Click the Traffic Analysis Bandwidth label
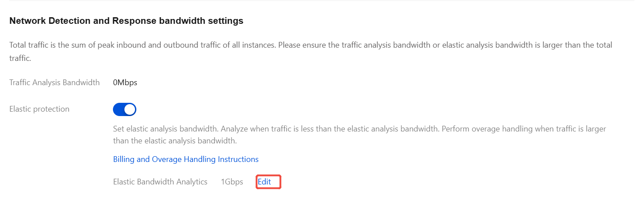 coord(54,83)
